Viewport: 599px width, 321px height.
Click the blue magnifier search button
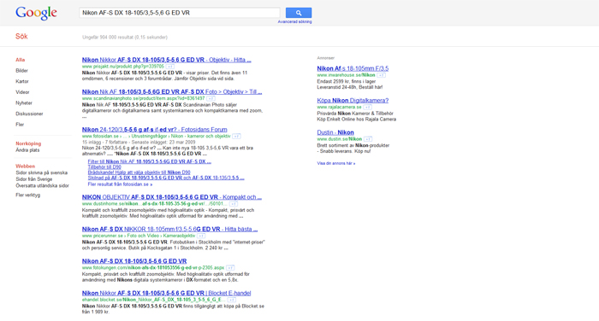pyautogui.click(x=299, y=13)
